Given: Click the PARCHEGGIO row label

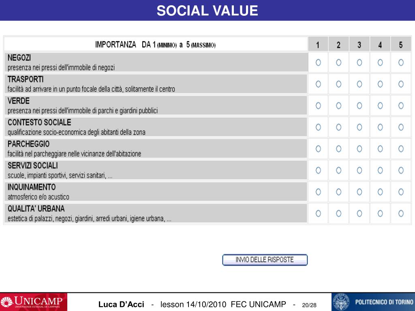Looking at the screenshot, I should pos(28,144).
